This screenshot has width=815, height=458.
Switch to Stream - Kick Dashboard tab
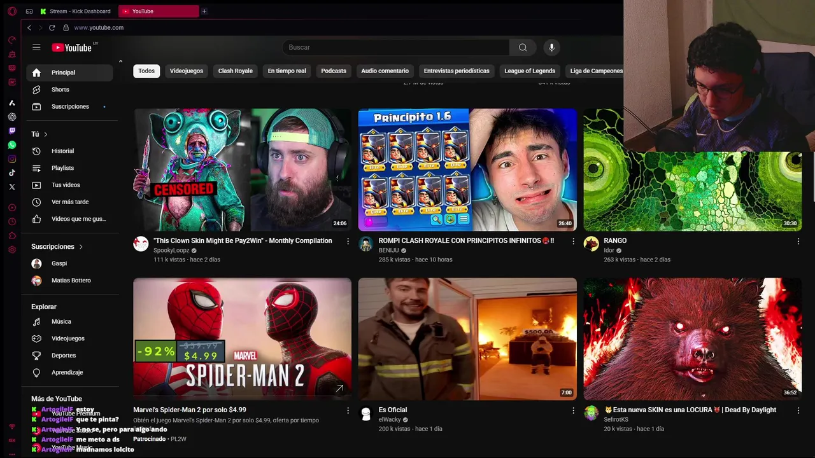(76, 11)
